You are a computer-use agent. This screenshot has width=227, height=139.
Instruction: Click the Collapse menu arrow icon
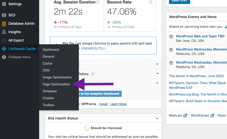[4, 57]
